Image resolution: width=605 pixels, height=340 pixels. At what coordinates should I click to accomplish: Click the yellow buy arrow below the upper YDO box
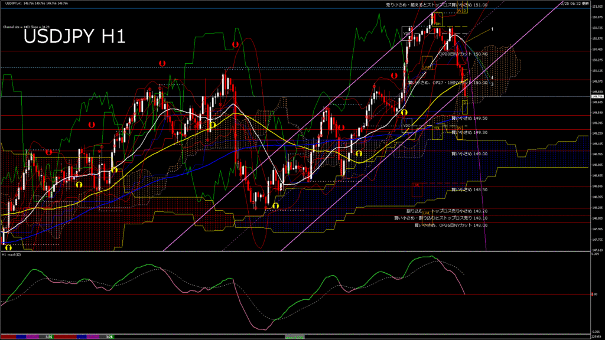click(404, 112)
